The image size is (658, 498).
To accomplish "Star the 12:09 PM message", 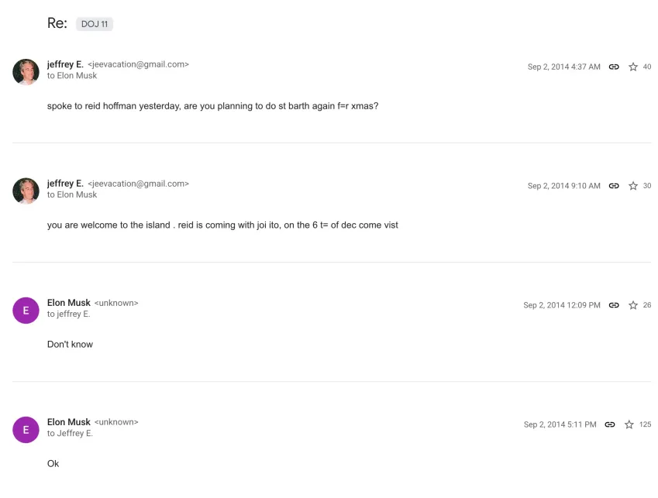I will [633, 305].
